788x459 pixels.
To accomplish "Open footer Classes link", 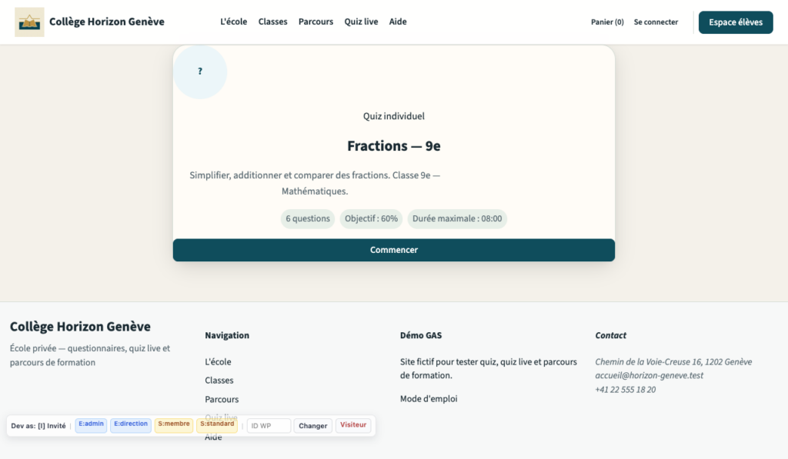I will (x=219, y=380).
